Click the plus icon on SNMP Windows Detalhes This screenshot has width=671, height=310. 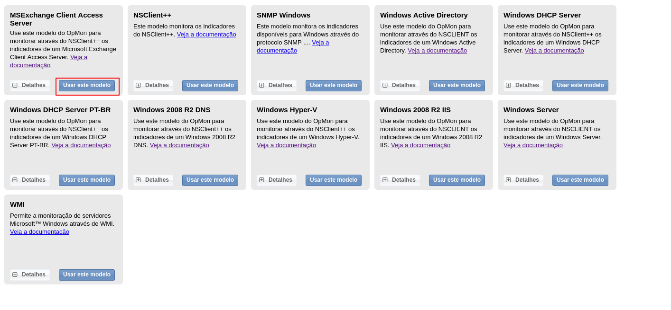261,85
